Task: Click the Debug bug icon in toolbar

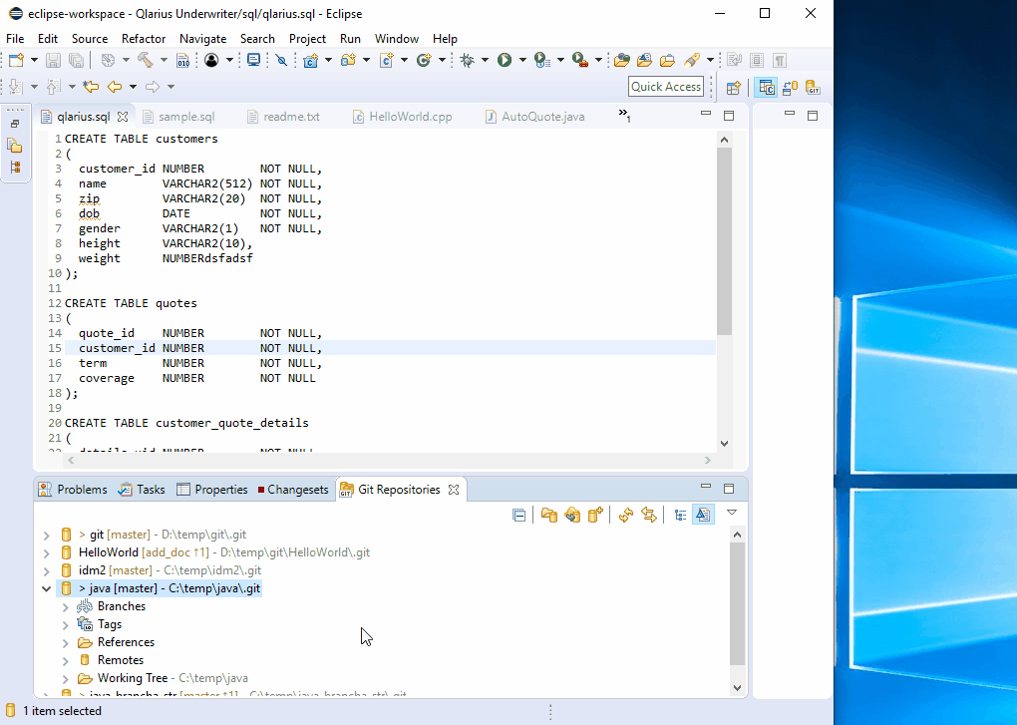Action: (467, 60)
